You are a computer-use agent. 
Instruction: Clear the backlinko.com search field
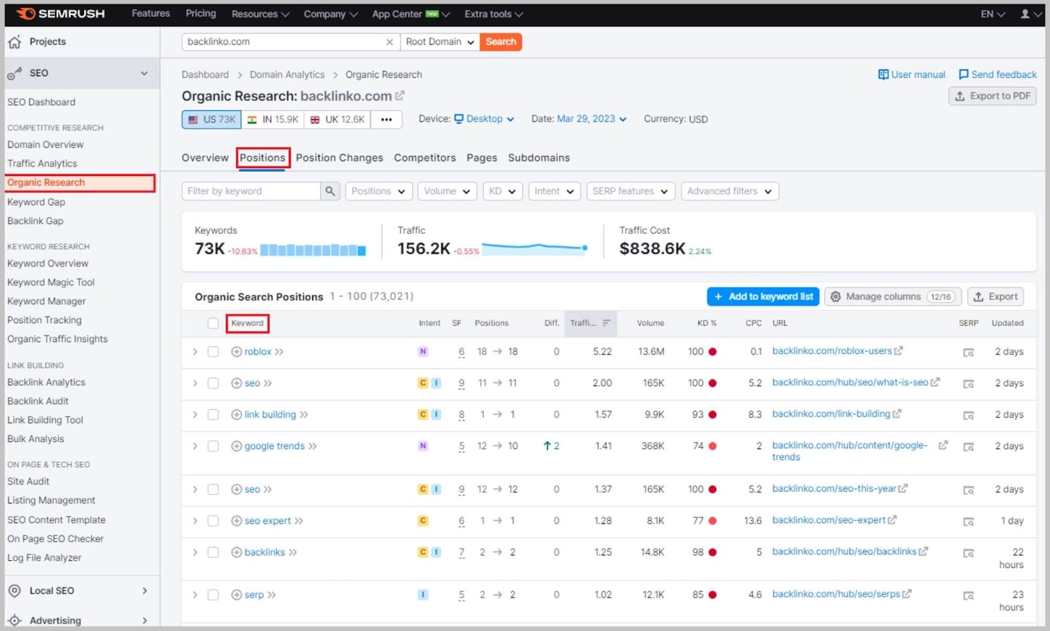(389, 42)
